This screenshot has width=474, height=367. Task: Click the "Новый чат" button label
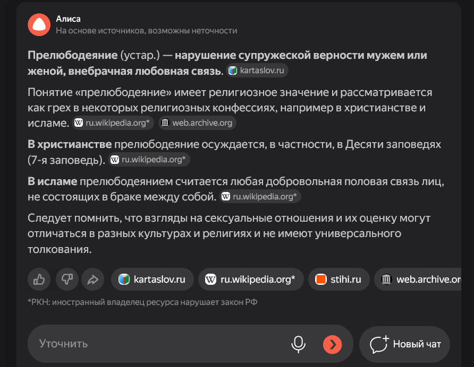(417, 344)
